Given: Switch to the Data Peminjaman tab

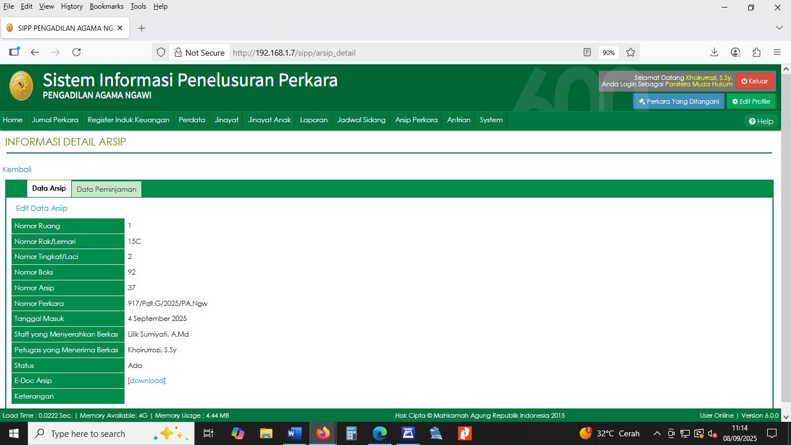Looking at the screenshot, I should tap(106, 189).
